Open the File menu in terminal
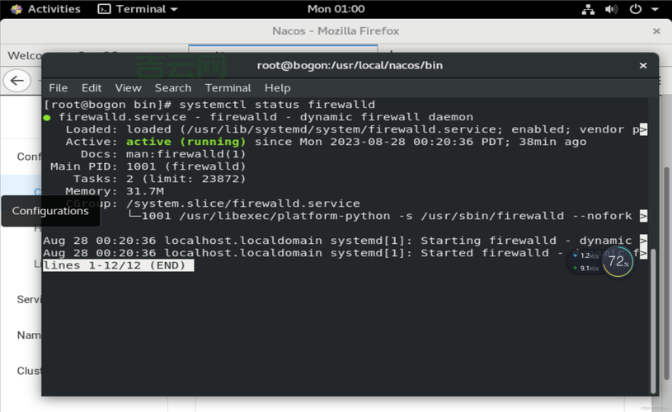The width and height of the screenshot is (672, 412). coord(59,88)
